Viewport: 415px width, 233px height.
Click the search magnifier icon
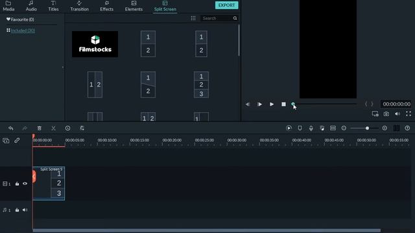coord(235,18)
